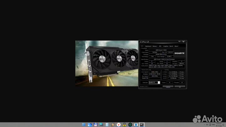Open the network icon in system tray
This screenshot has height=127, width=226.
tap(210, 125)
